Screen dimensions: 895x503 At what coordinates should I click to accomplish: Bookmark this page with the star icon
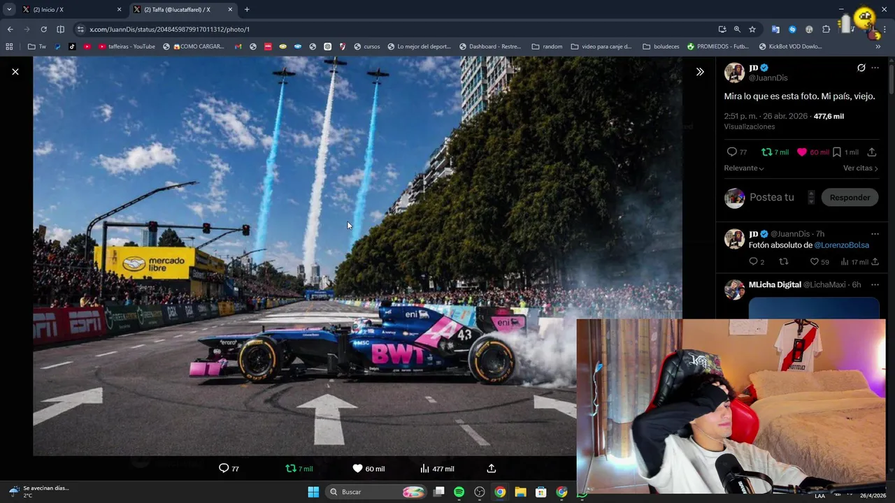[x=752, y=29]
